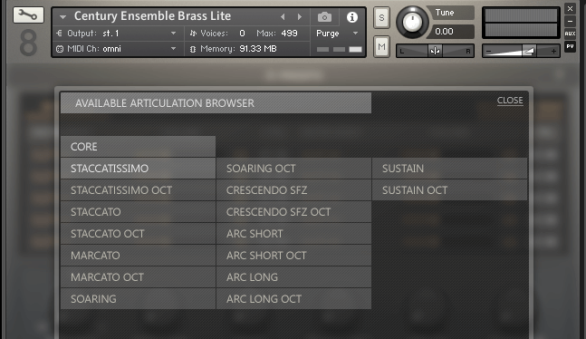Click the tune value field 0.00
Image resolution: width=586 pixels, height=339 pixels.
pos(452,32)
